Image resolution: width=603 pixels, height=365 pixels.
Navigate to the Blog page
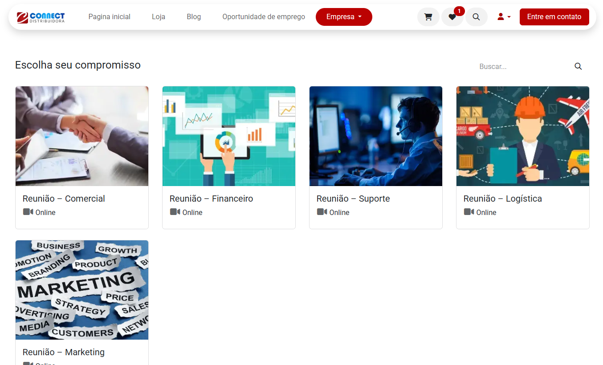coord(194,17)
